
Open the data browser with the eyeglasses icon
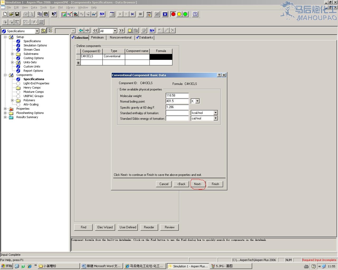[94, 14]
